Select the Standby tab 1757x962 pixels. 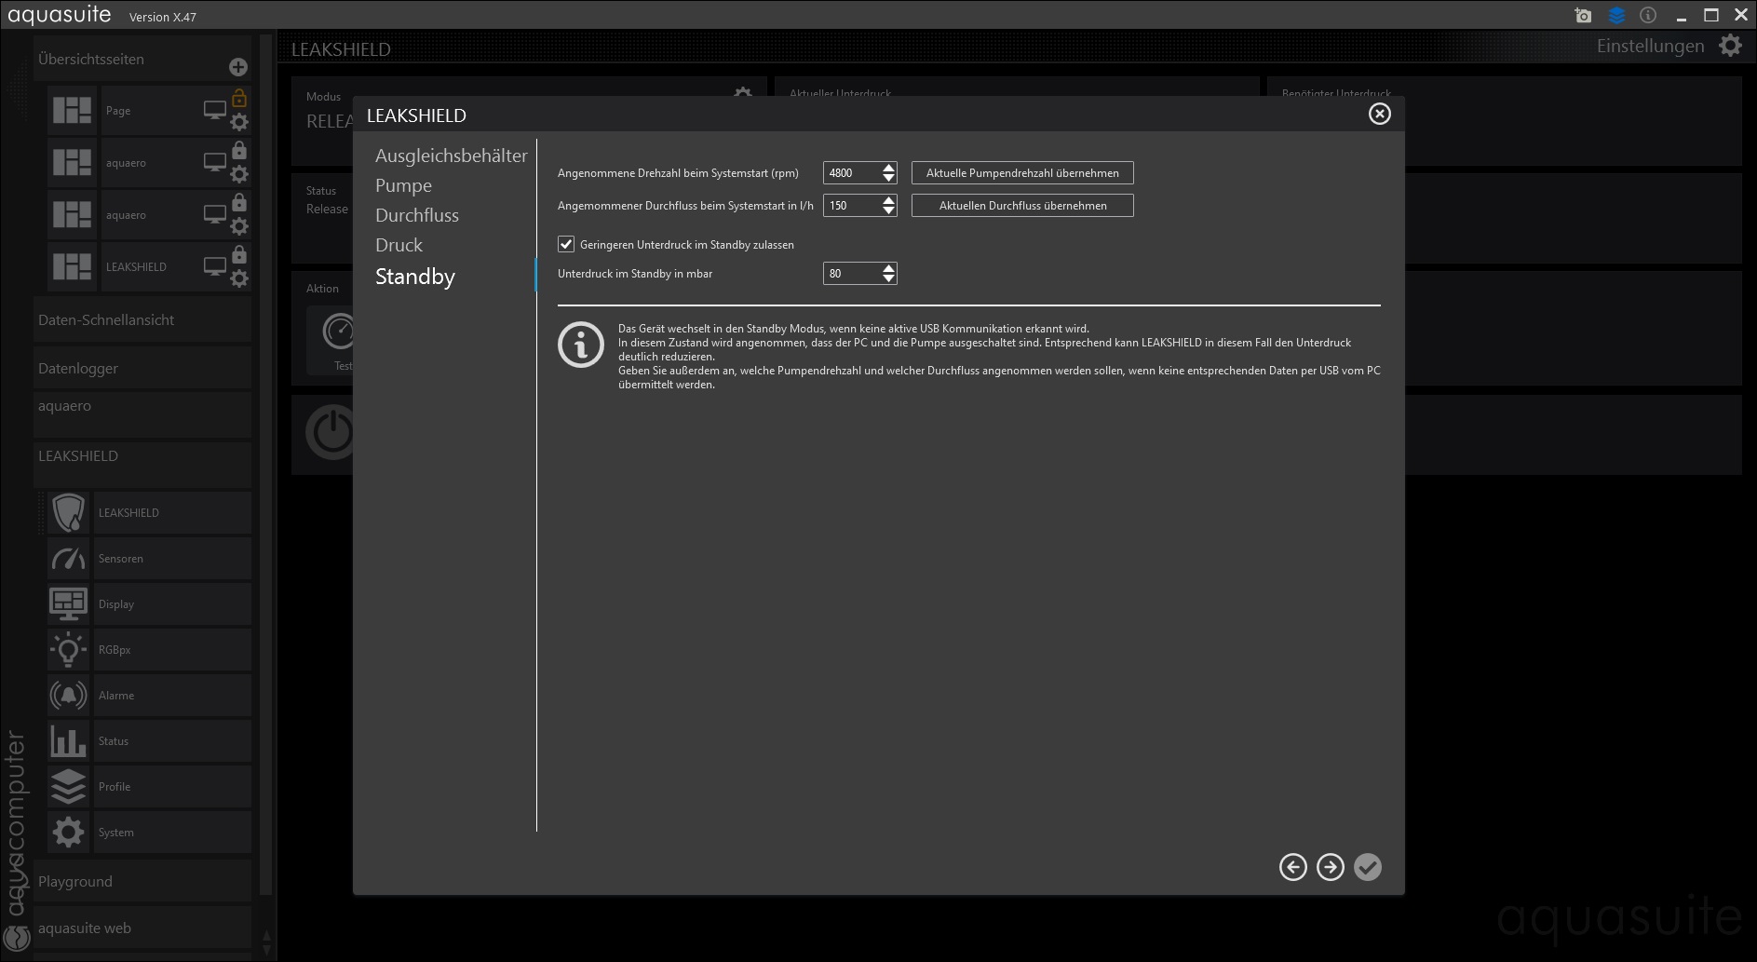pos(415,277)
